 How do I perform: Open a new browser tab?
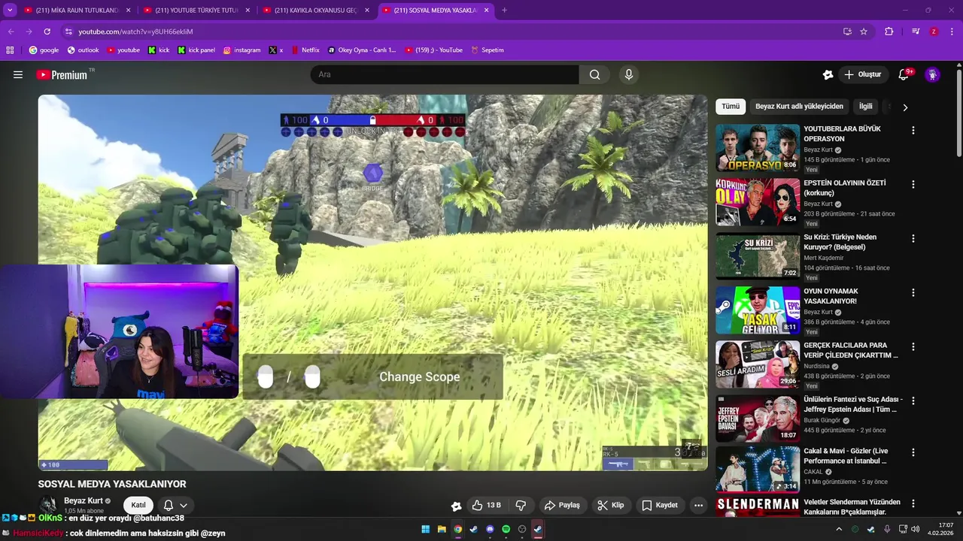tap(504, 11)
